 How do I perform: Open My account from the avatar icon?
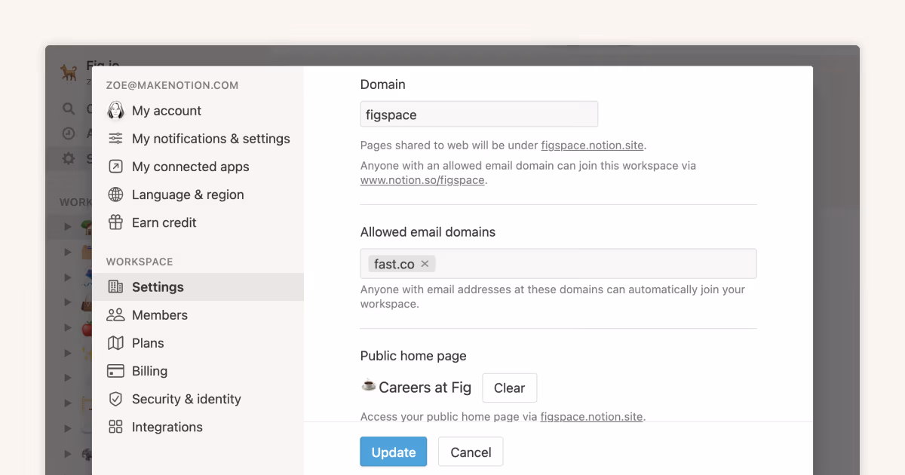click(x=116, y=110)
